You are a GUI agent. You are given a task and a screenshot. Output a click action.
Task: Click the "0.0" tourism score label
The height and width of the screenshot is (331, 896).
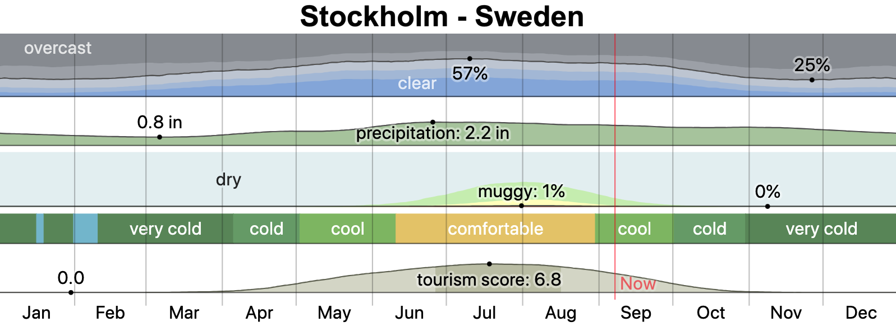71,278
